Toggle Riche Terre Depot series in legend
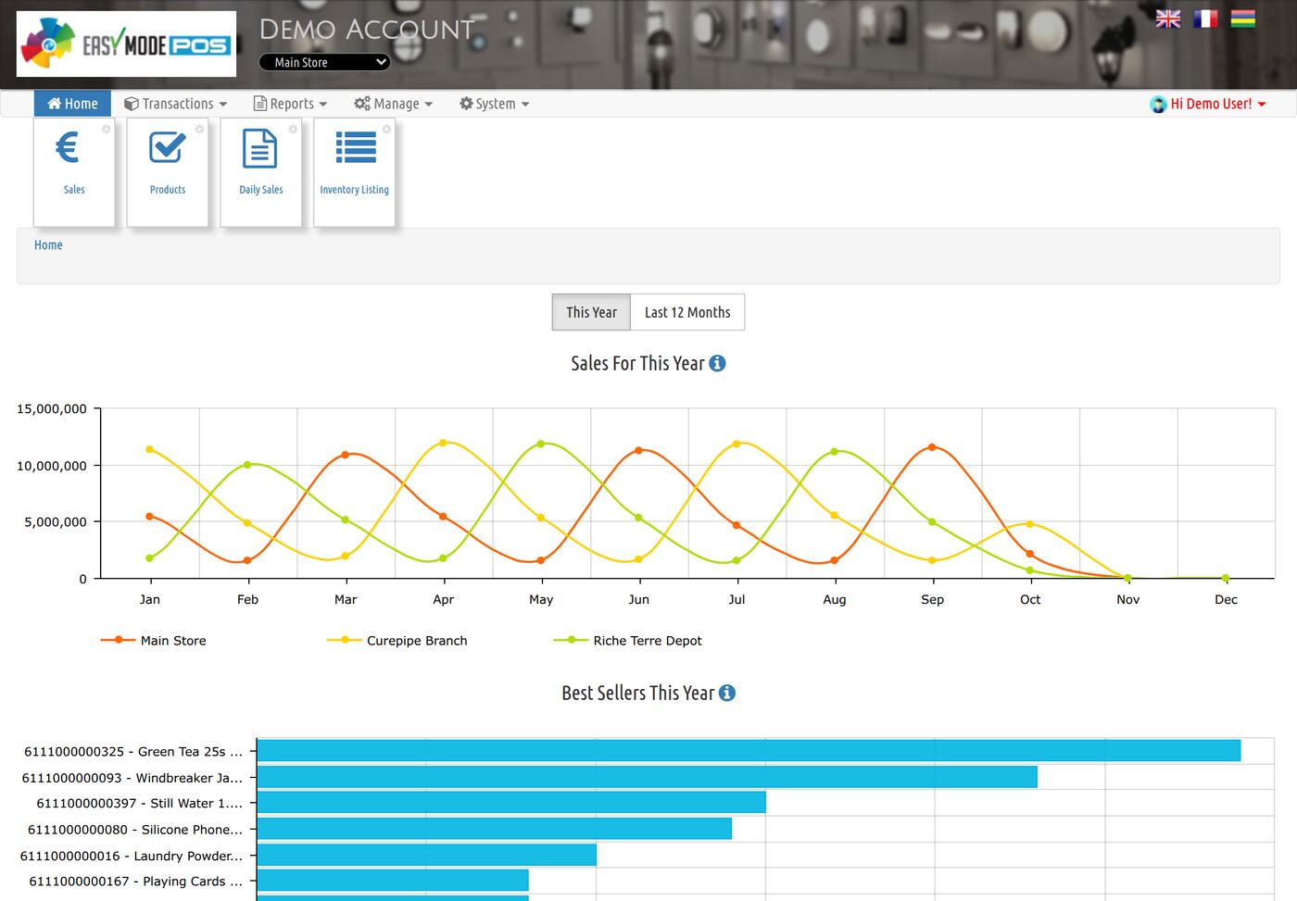 628,641
